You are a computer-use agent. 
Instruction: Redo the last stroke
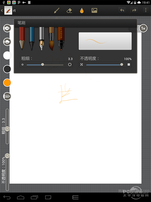134,10
